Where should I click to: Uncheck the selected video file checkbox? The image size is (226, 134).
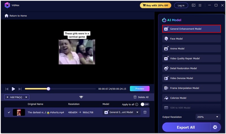tap(9, 112)
